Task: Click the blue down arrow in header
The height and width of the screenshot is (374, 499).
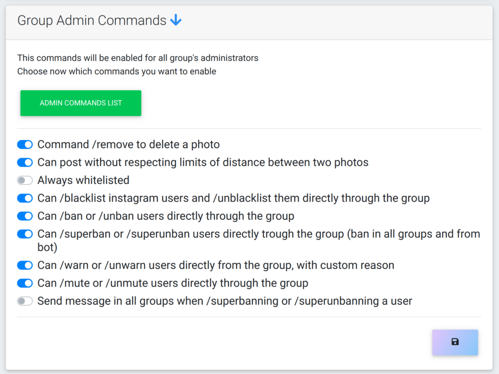Action: [176, 20]
